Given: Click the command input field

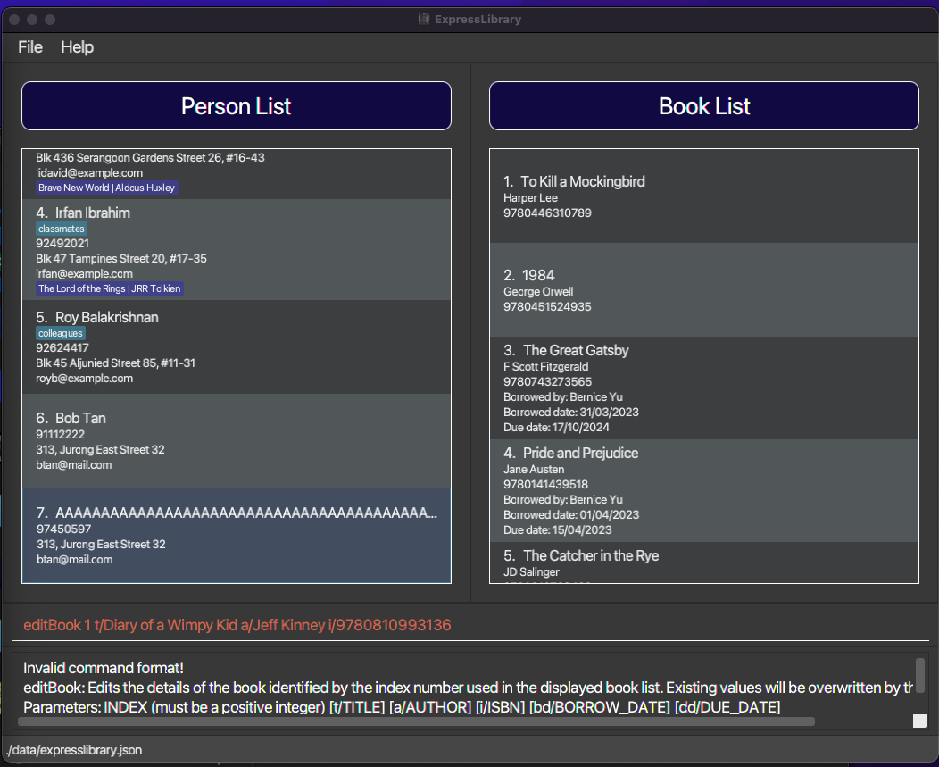Looking at the screenshot, I should click(x=470, y=625).
